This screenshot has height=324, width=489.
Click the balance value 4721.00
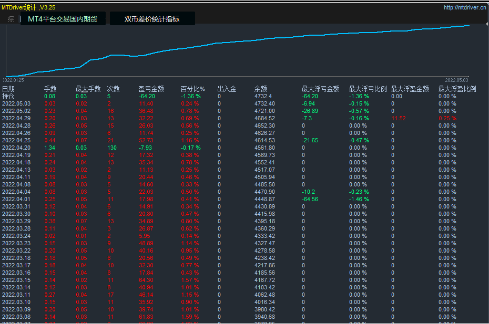pos(265,111)
